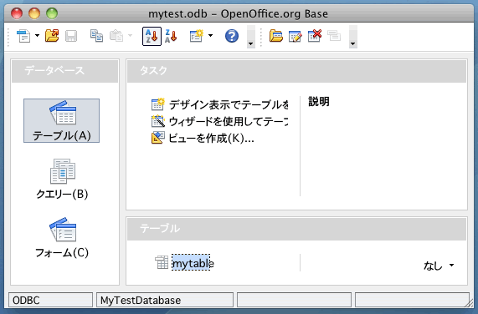The width and height of the screenshot is (478, 314).
Task: Click the blue Help question icon
Action: 232,36
